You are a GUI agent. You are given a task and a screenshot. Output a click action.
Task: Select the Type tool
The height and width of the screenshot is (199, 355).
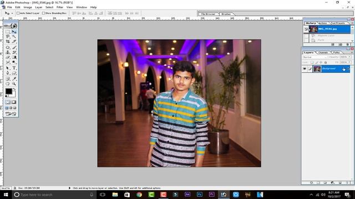coord(14,68)
